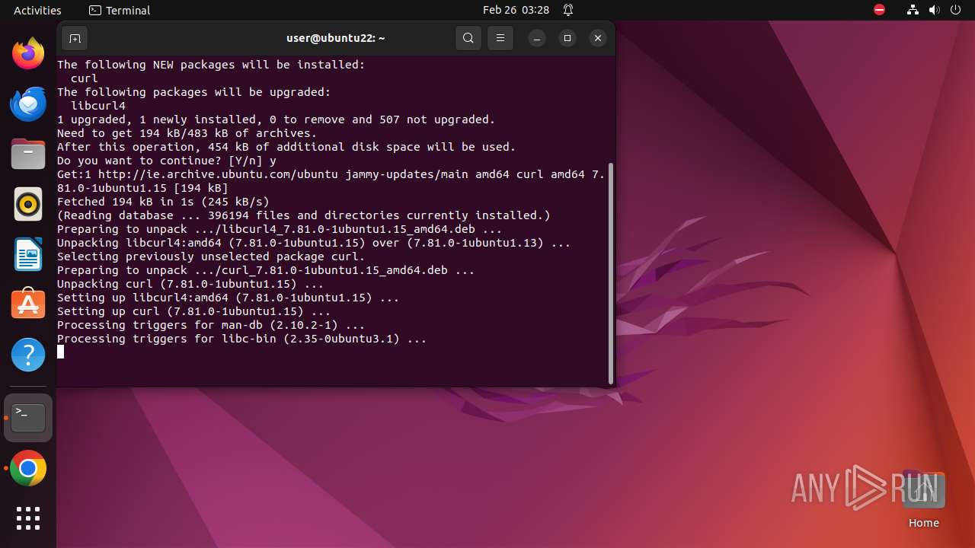
Task: Open the clock and calendar panel
Action: click(516, 10)
